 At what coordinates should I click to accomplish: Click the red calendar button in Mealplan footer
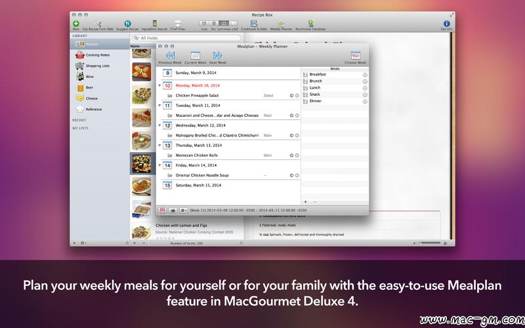tap(162, 210)
